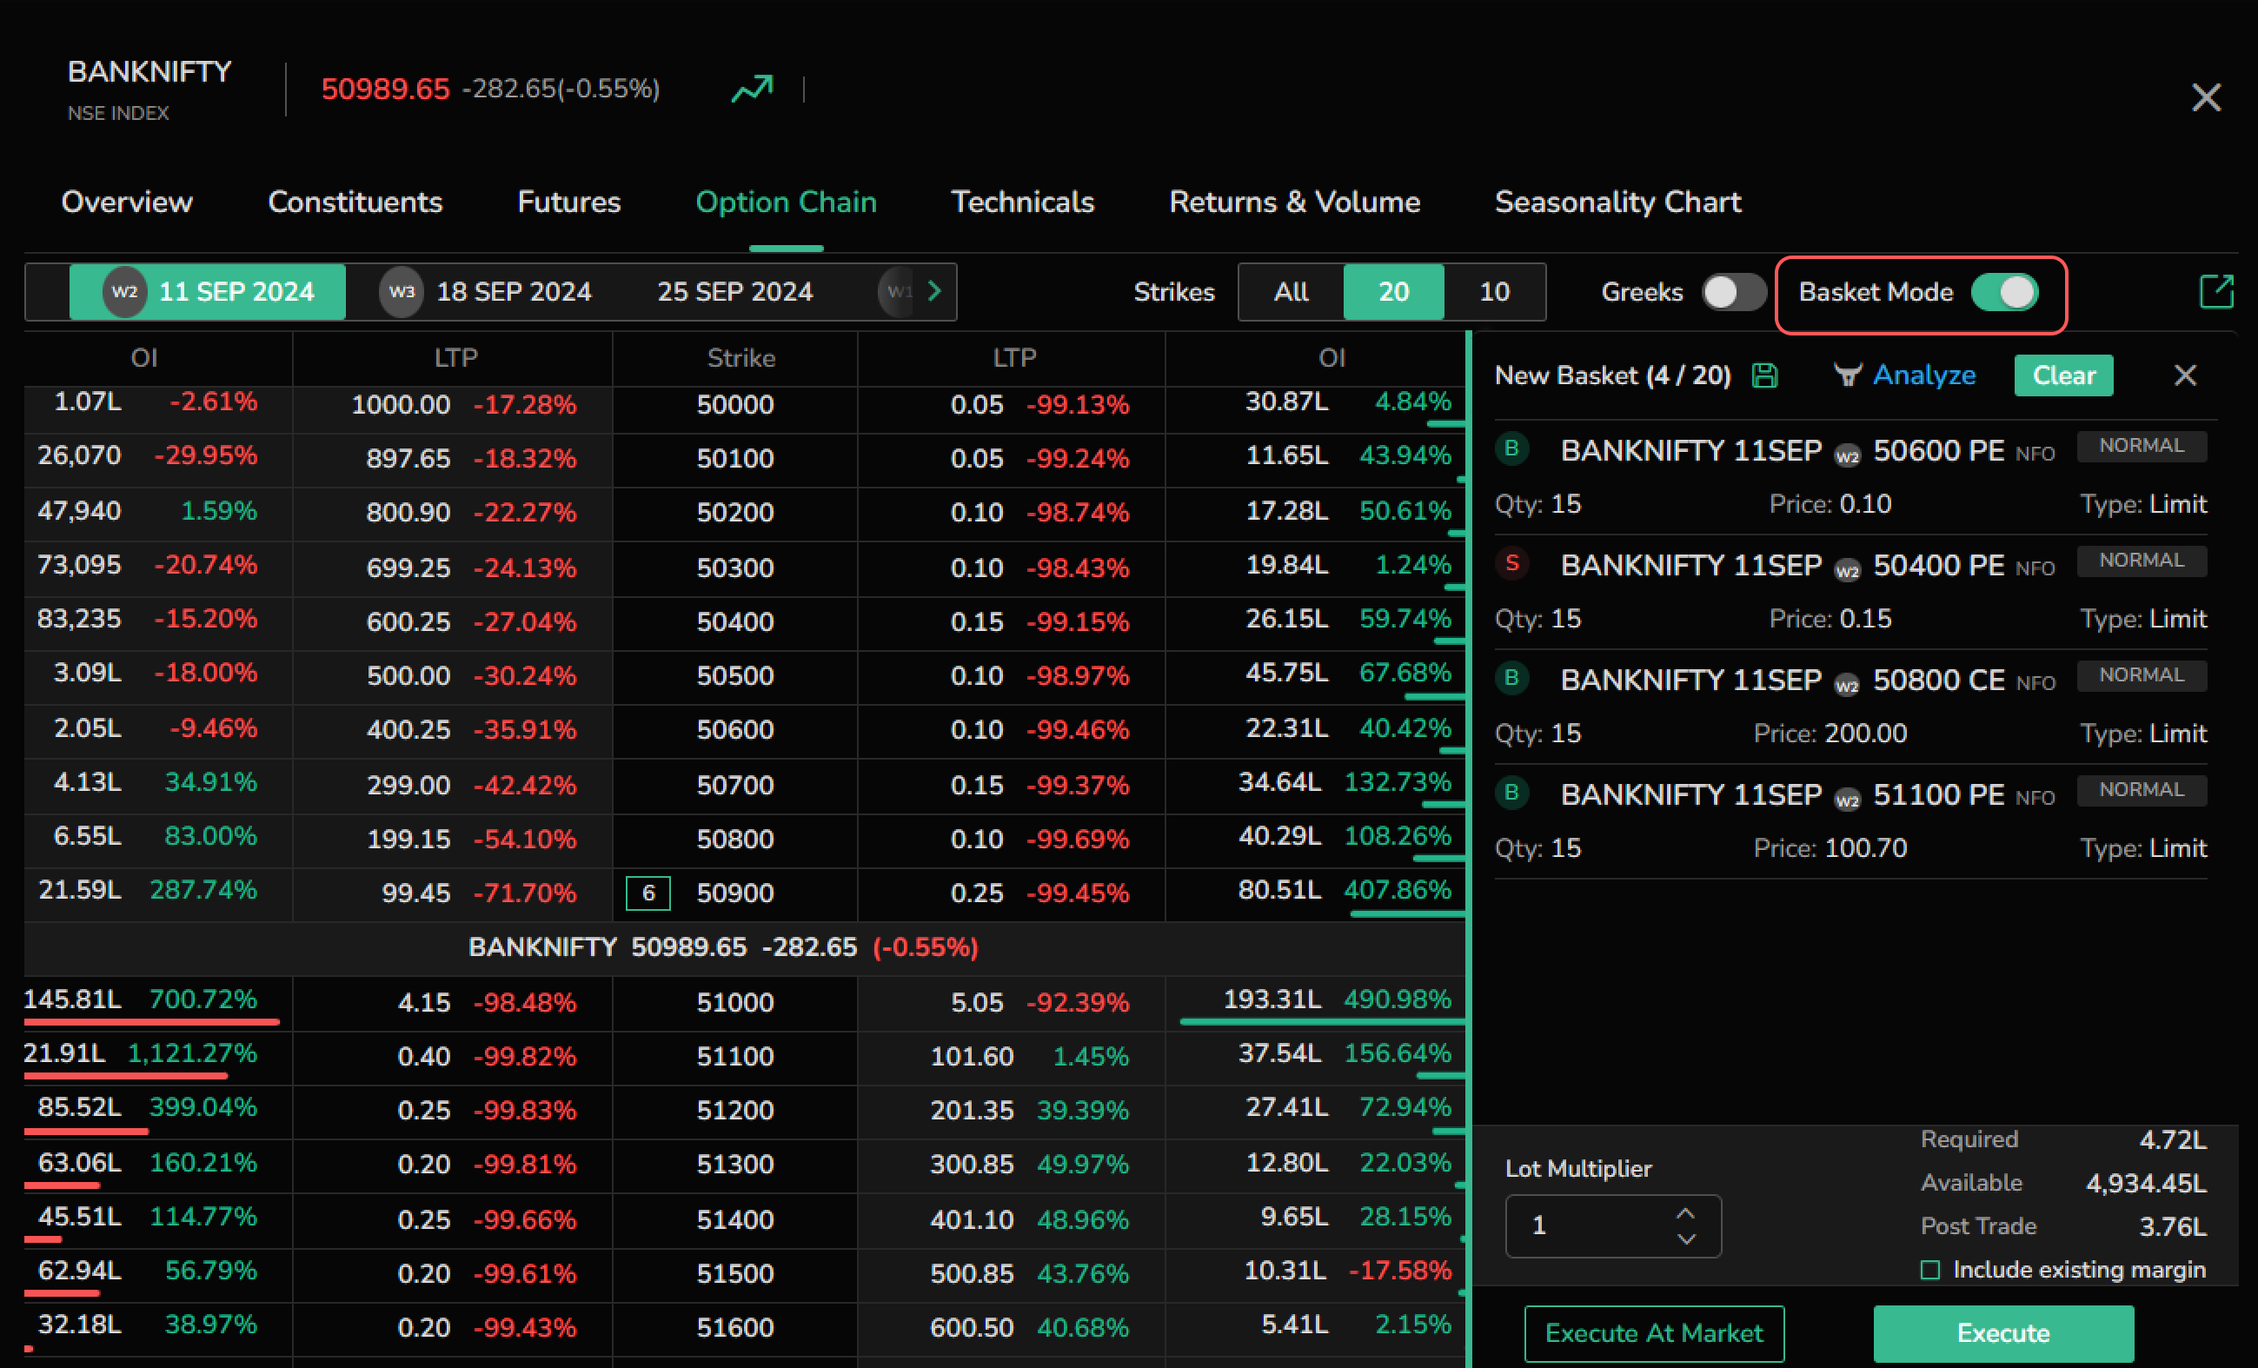
Task: Select the BANKNIFTY 11SEP 50400 PE basket row
Action: coord(1850,592)
